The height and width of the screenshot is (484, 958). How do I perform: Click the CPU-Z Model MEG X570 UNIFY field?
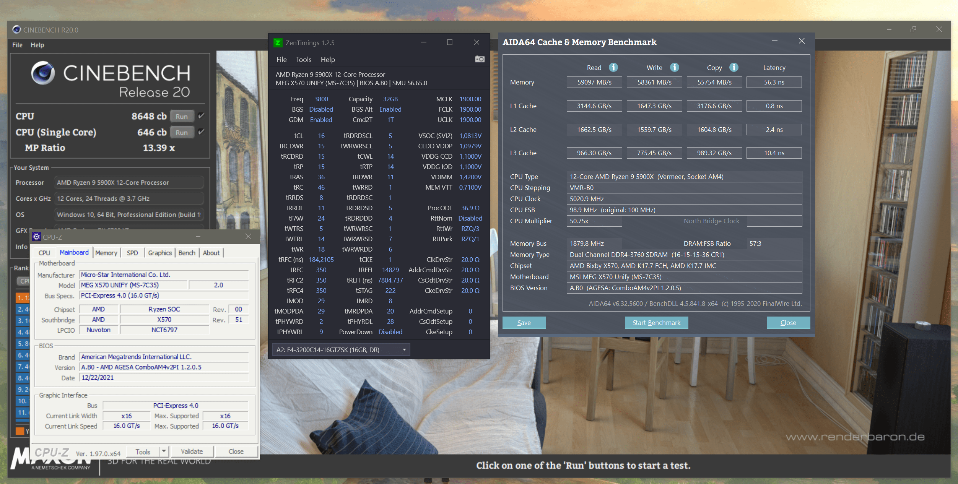click(133, 285)
